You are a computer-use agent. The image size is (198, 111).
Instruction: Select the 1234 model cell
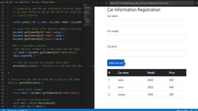click(150, 95)
